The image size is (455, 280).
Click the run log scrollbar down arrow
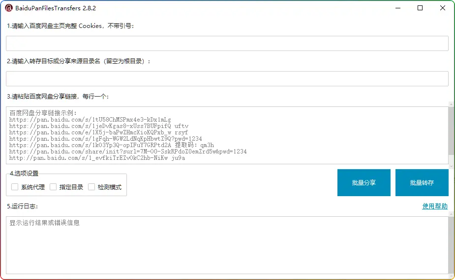(451, 271)
